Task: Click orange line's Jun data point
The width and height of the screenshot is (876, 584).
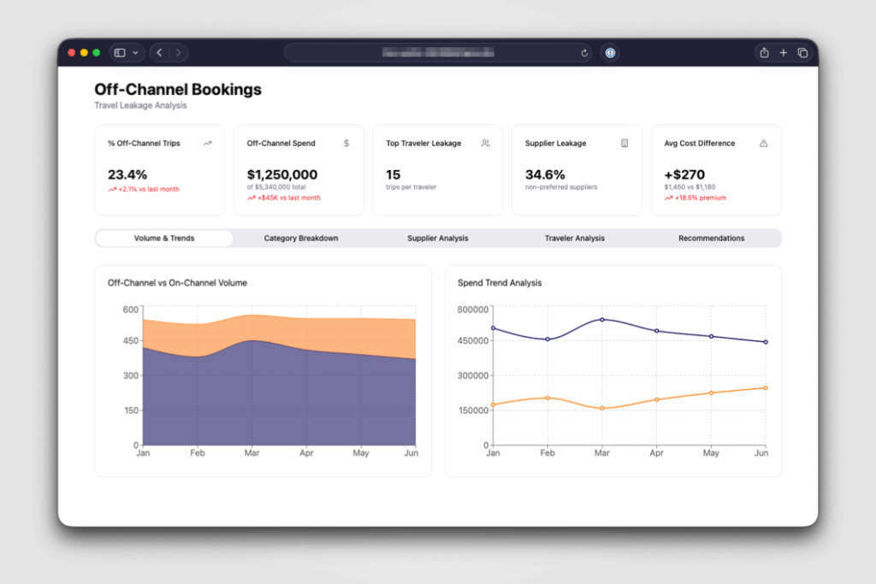Action: (766, 388)
